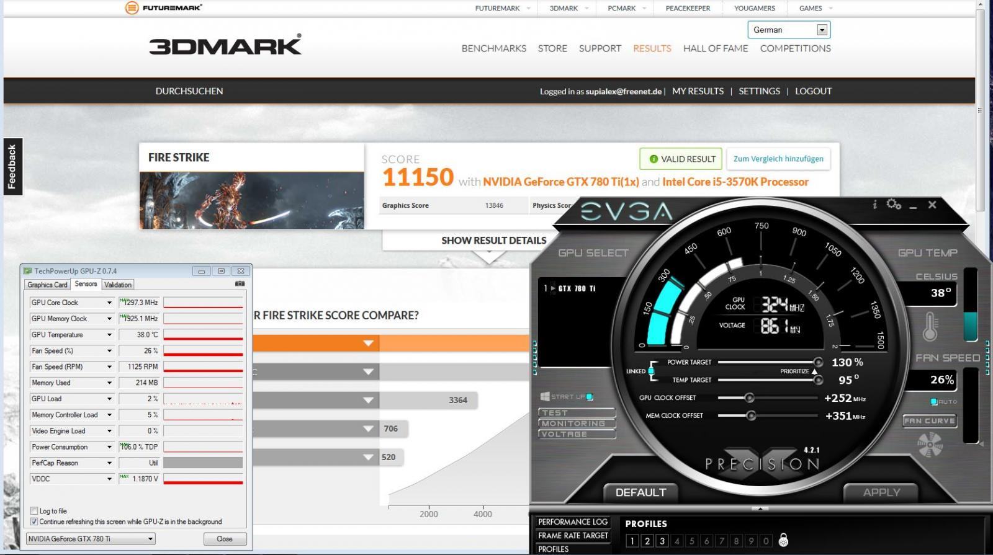Click the My Results link

(x=698, y=91)
